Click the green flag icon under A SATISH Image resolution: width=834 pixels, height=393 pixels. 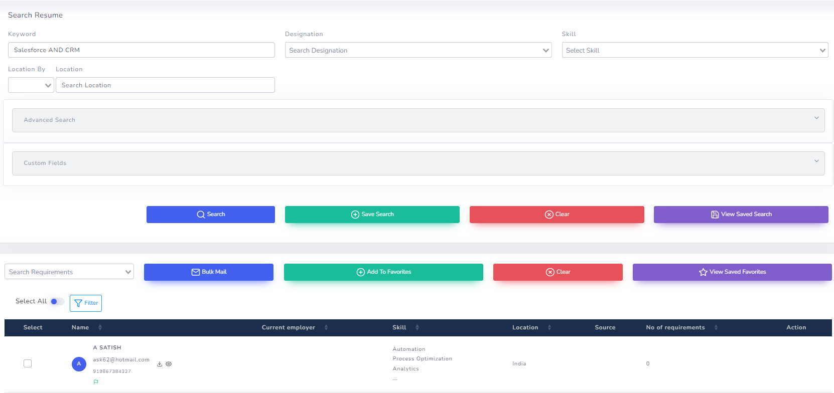pyautogui.click(x=96, y=382)
